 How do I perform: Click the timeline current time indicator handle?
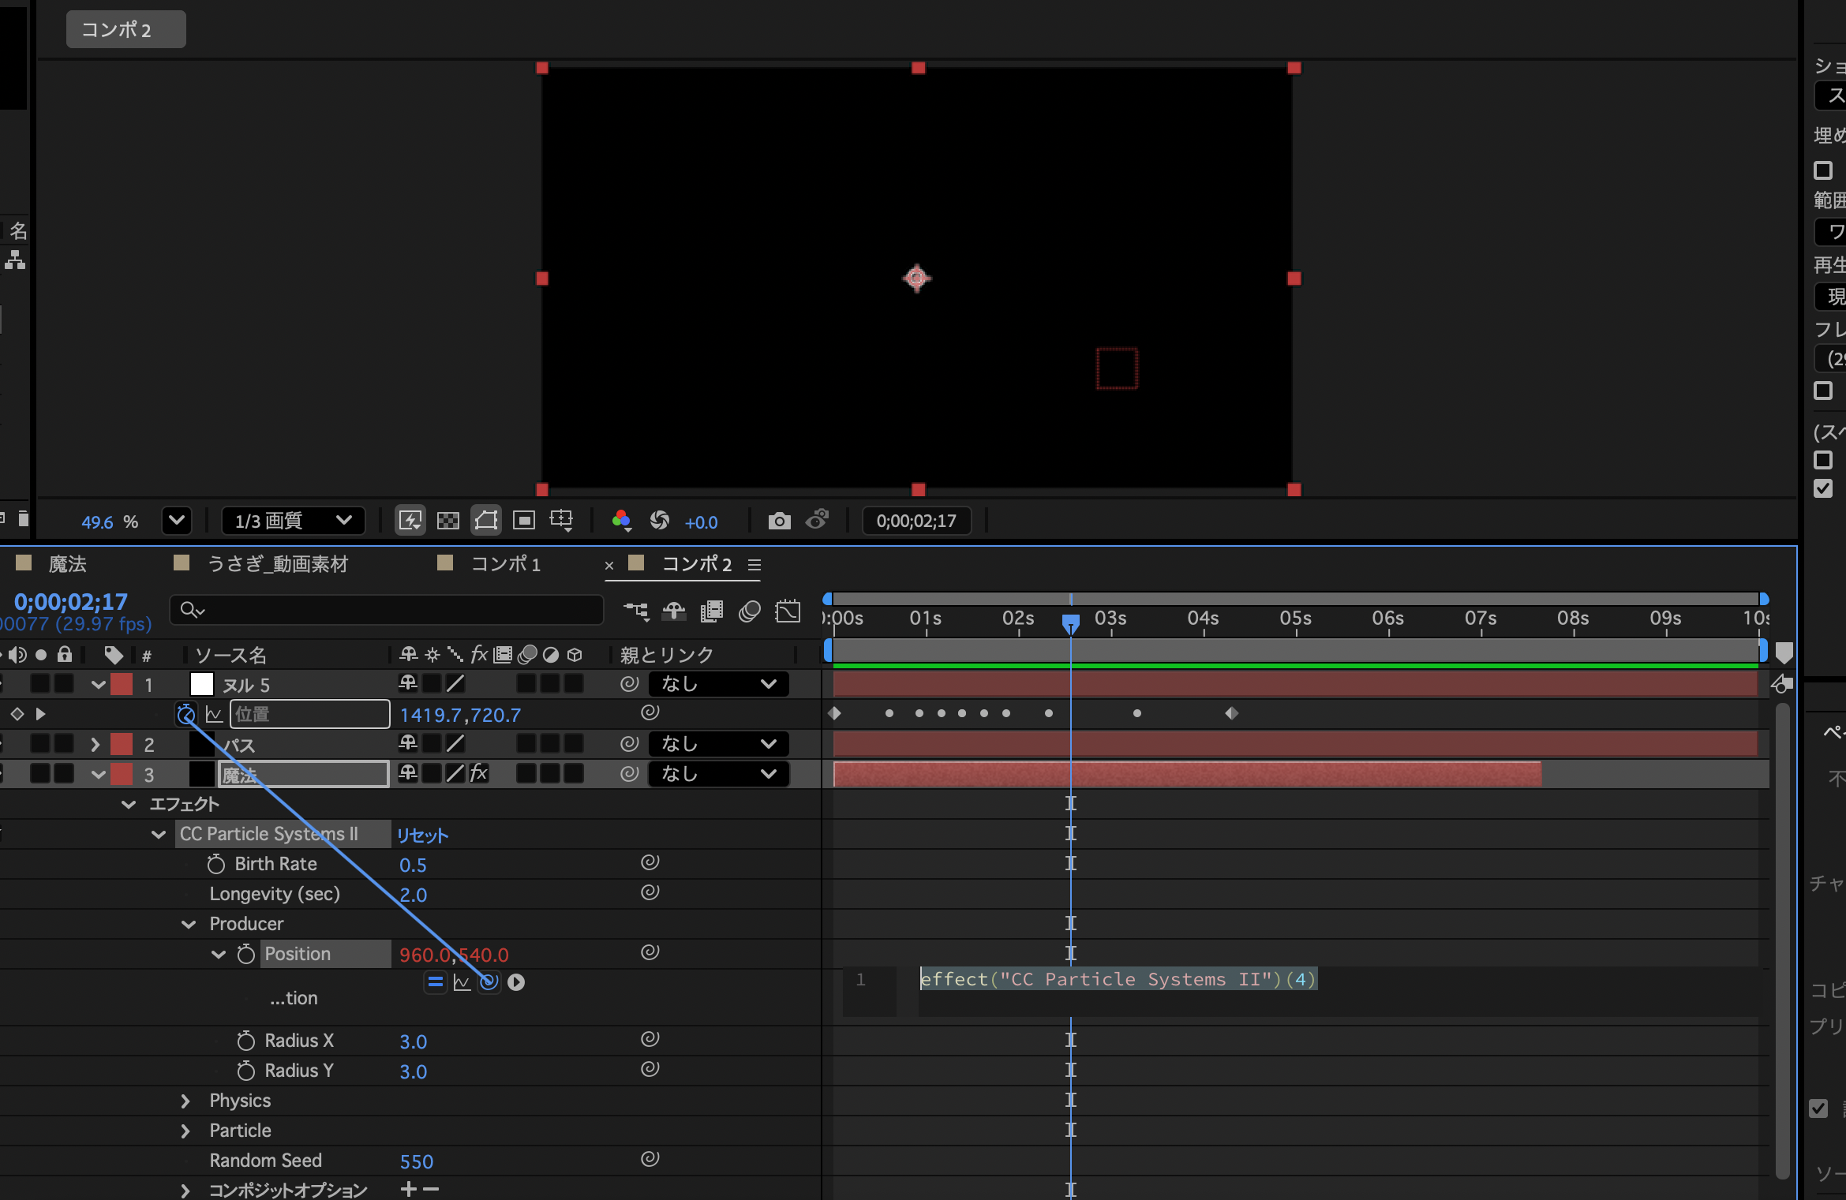click(x=1071, y=623)
